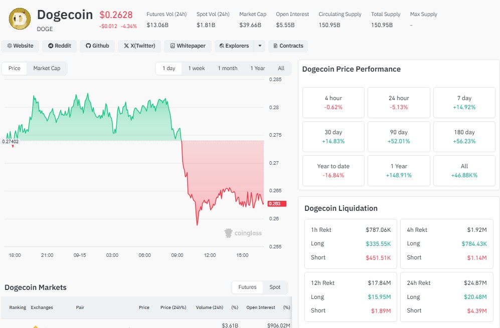Open the Github repository link
The image size is (500, 328).
pos(97,46)
